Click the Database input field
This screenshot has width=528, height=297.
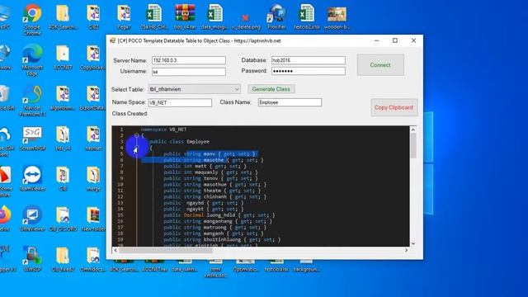(x=309, y=60)
